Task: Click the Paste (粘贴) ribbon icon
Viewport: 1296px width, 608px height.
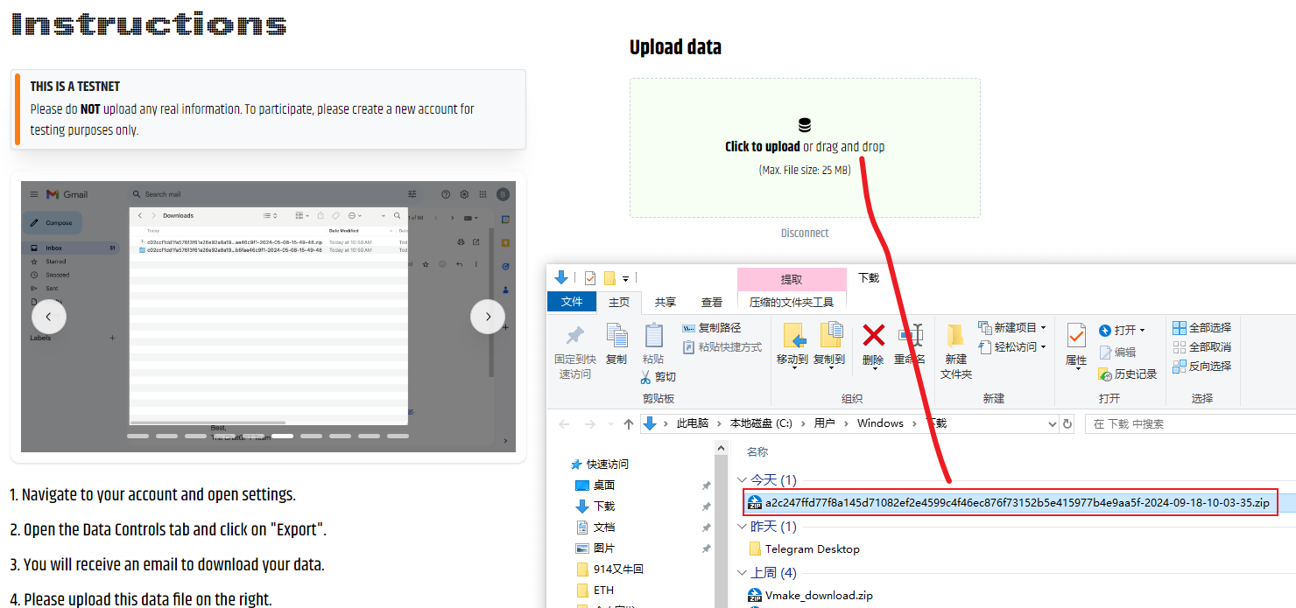Action: pos(653,336)
